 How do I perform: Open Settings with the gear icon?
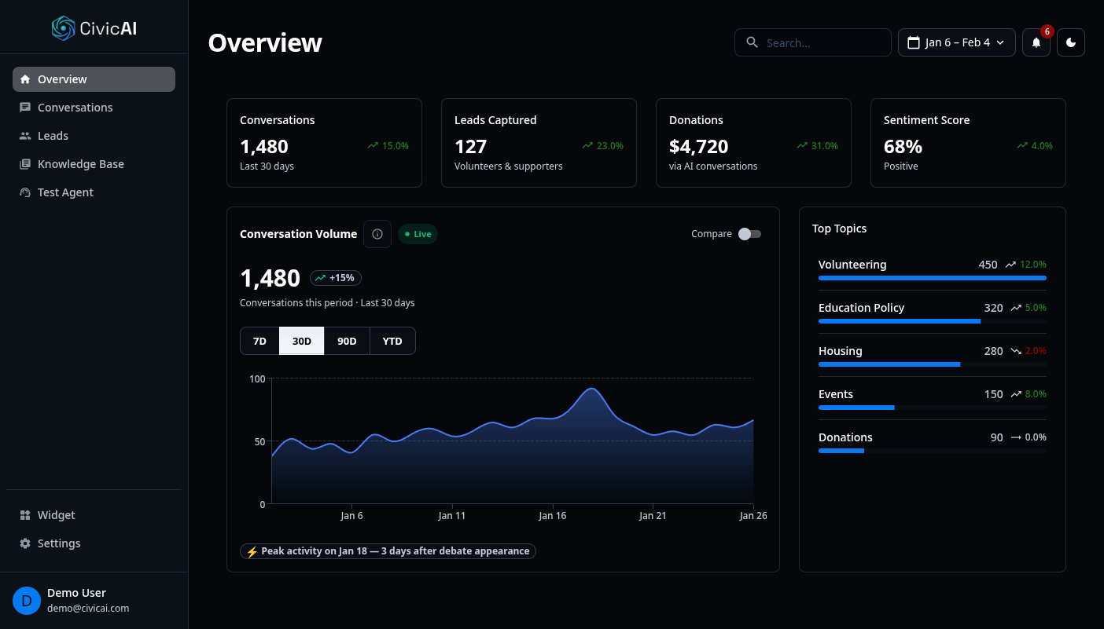[x=59, y=543]
